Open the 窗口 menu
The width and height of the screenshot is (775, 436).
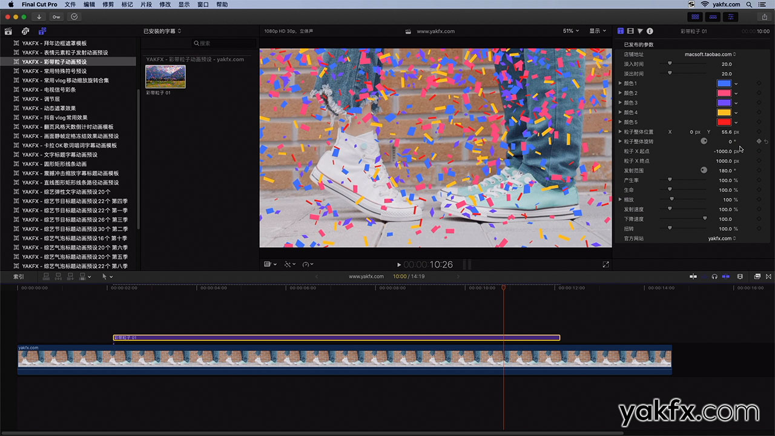coord(203,4)
